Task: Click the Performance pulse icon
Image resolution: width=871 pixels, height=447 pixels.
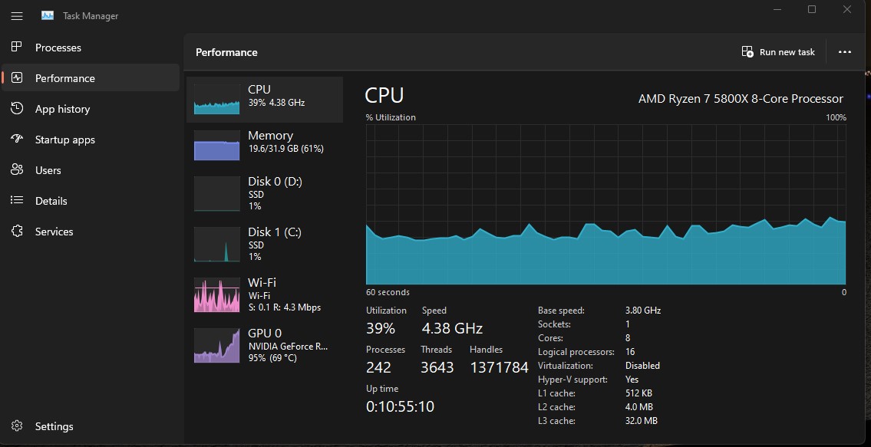Action: pyautogui.click(x=17, y=77)
